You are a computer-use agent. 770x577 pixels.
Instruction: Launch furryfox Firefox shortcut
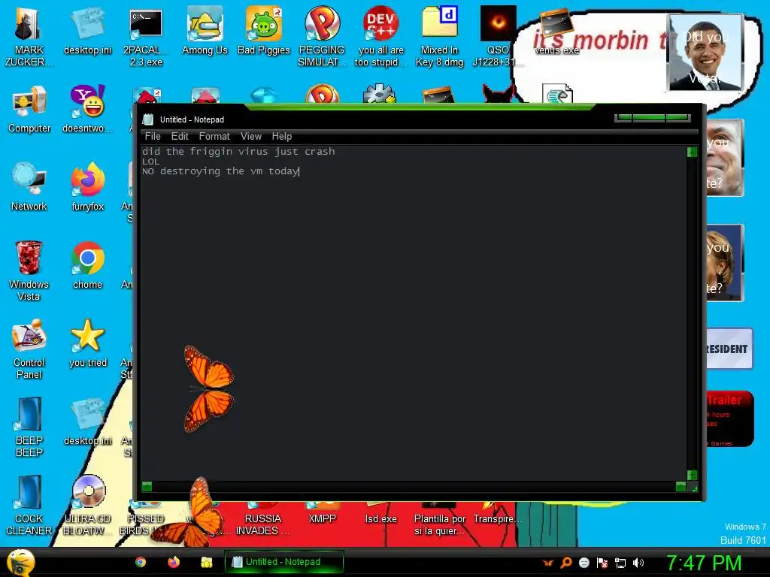[x=88, y=187]
